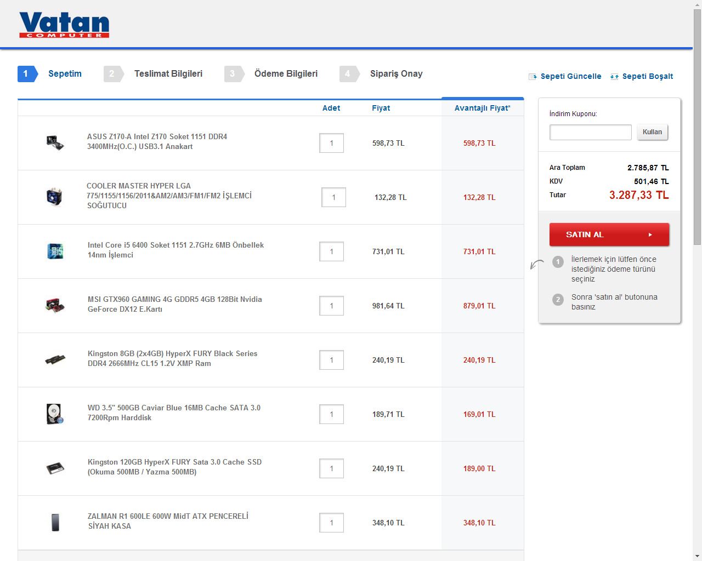Click the quantity field for Kingston 8GB RAM
Viewport: 702px width, 561px height.
coord(331,360)
